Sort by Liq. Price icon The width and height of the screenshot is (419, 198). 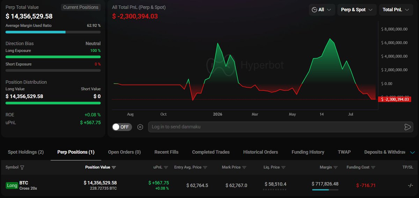pos(283,167)
